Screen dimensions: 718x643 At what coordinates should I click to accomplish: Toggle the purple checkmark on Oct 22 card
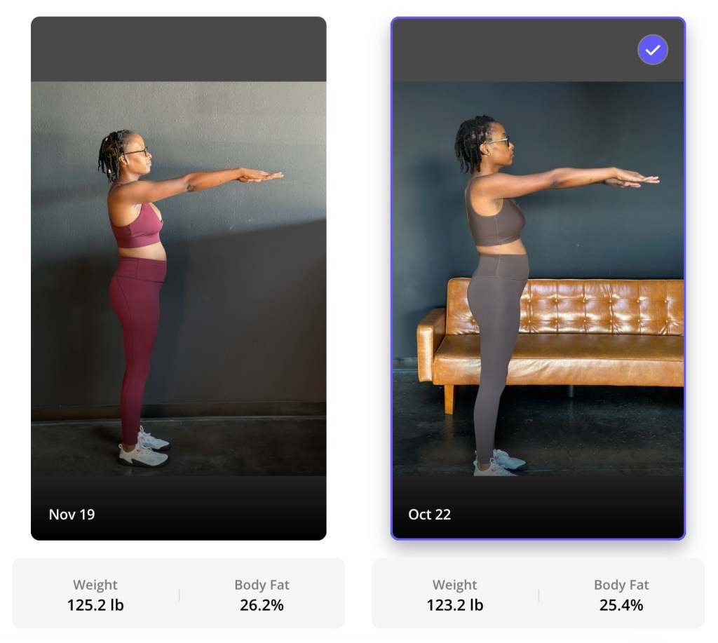click(653, 50)
